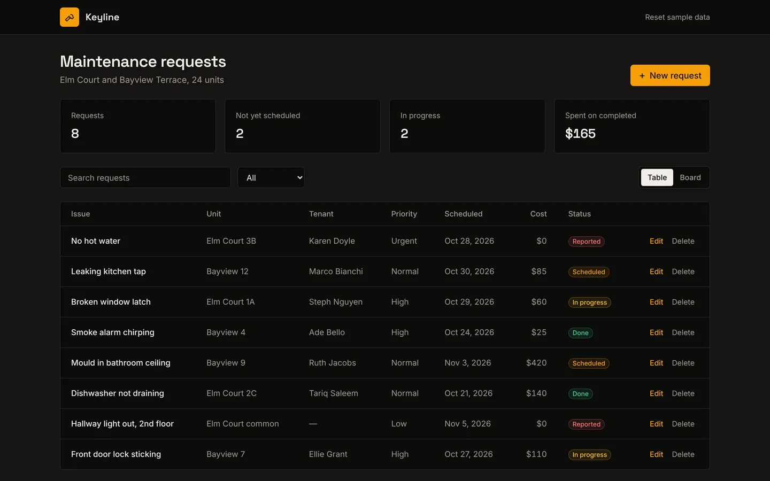Switch to the Board view tab
The height and width of the screenshot is (481, 770).
point(690,177)
